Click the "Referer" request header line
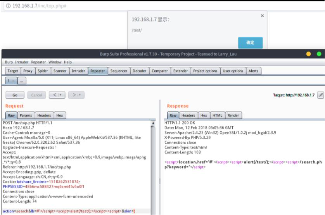Screen dimensions: 325x215 37,167
